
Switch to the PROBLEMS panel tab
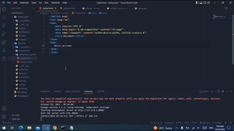[45, 91]
